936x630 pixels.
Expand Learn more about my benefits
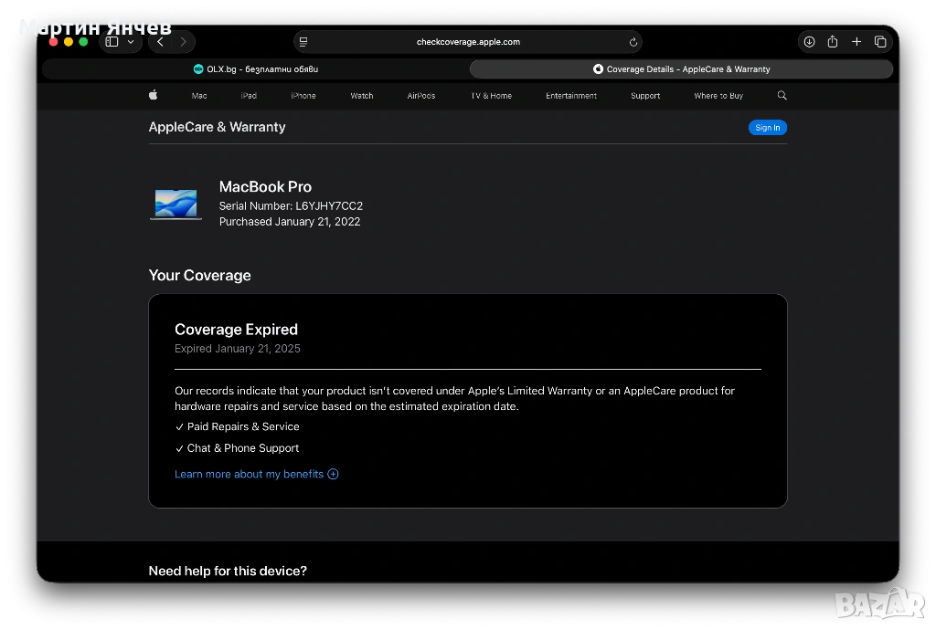pyautogui.click(x=256, y=474)
